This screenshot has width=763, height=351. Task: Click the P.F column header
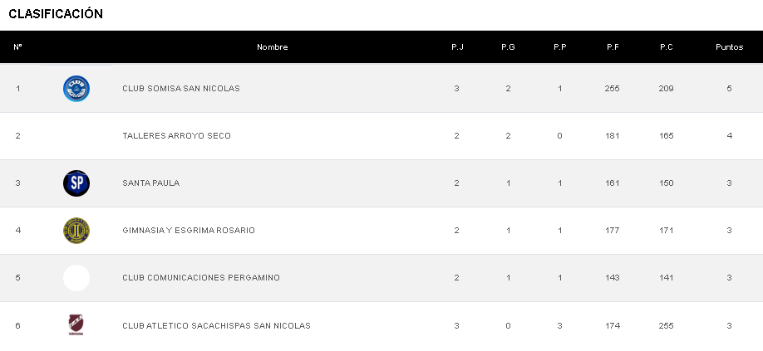(x=613, y=47)
